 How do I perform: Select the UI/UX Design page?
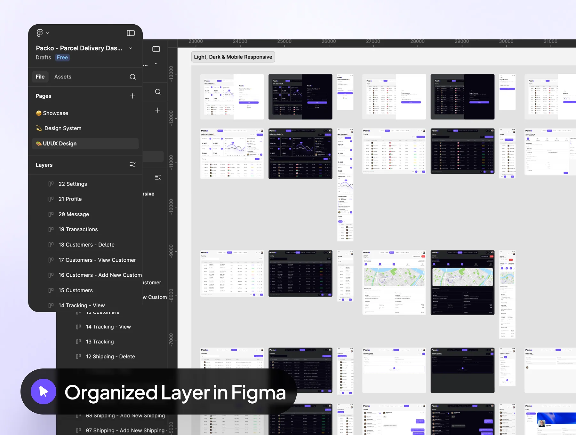(x=85, y=144)
